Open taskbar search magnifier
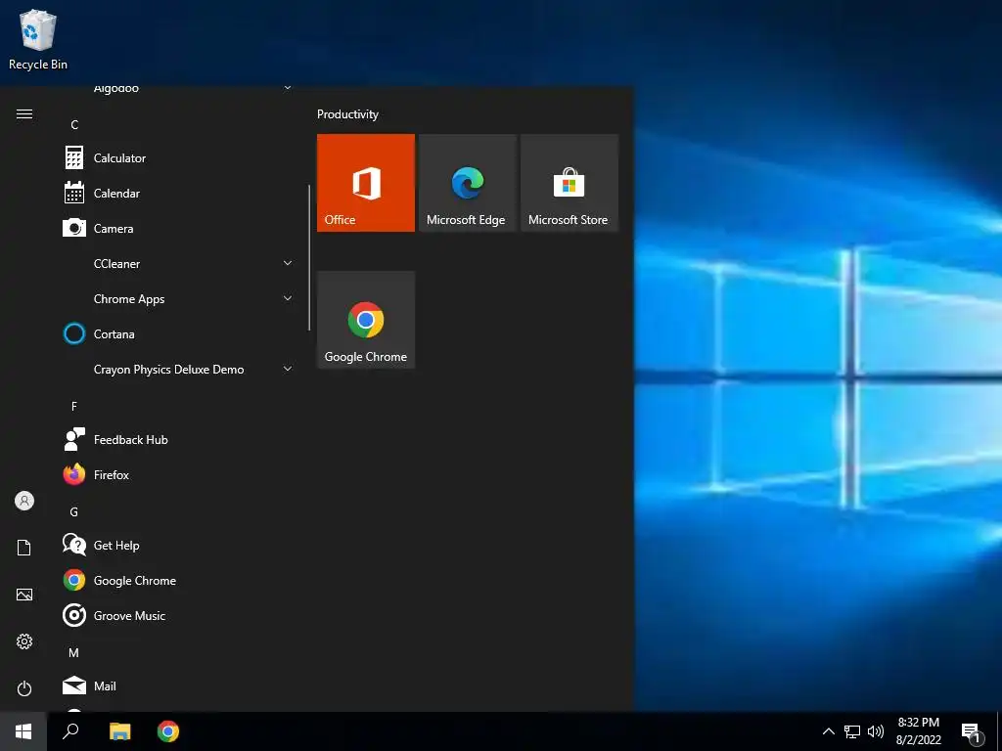 click(x=70, y=731)
